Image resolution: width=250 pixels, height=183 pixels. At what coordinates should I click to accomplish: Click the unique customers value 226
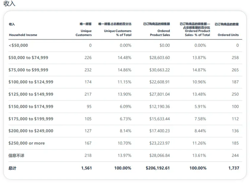pyautogui.click(x=88, y=58)
